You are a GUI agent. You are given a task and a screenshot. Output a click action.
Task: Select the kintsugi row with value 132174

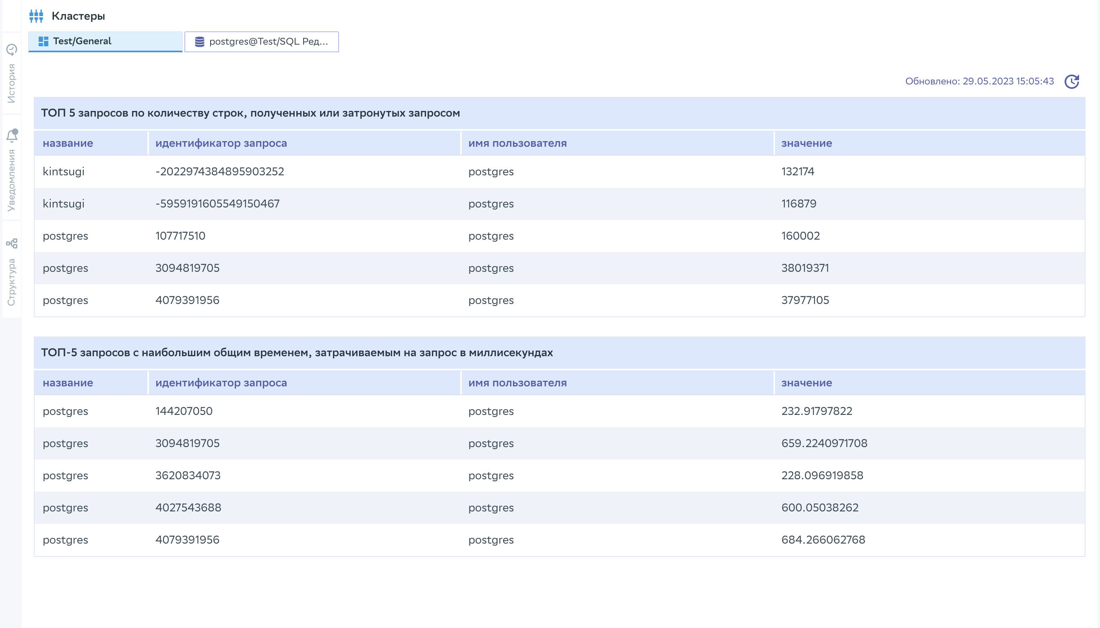pyautogui.click(x=797, y=172)
